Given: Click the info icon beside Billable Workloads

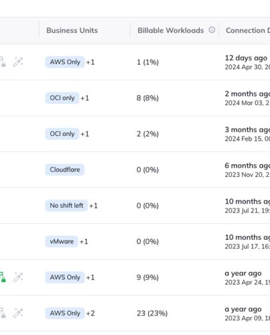Looking at the screenshot, I should click(x=212, y=30).
